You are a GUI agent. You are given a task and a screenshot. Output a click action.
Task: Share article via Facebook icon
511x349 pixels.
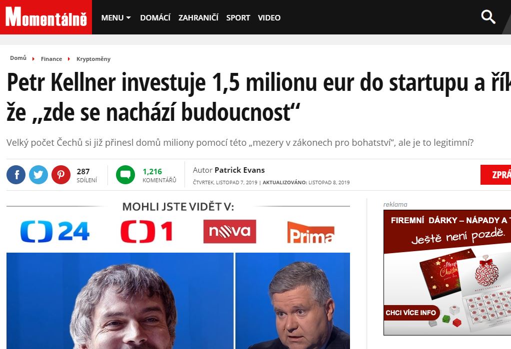(x=16, y=175)
